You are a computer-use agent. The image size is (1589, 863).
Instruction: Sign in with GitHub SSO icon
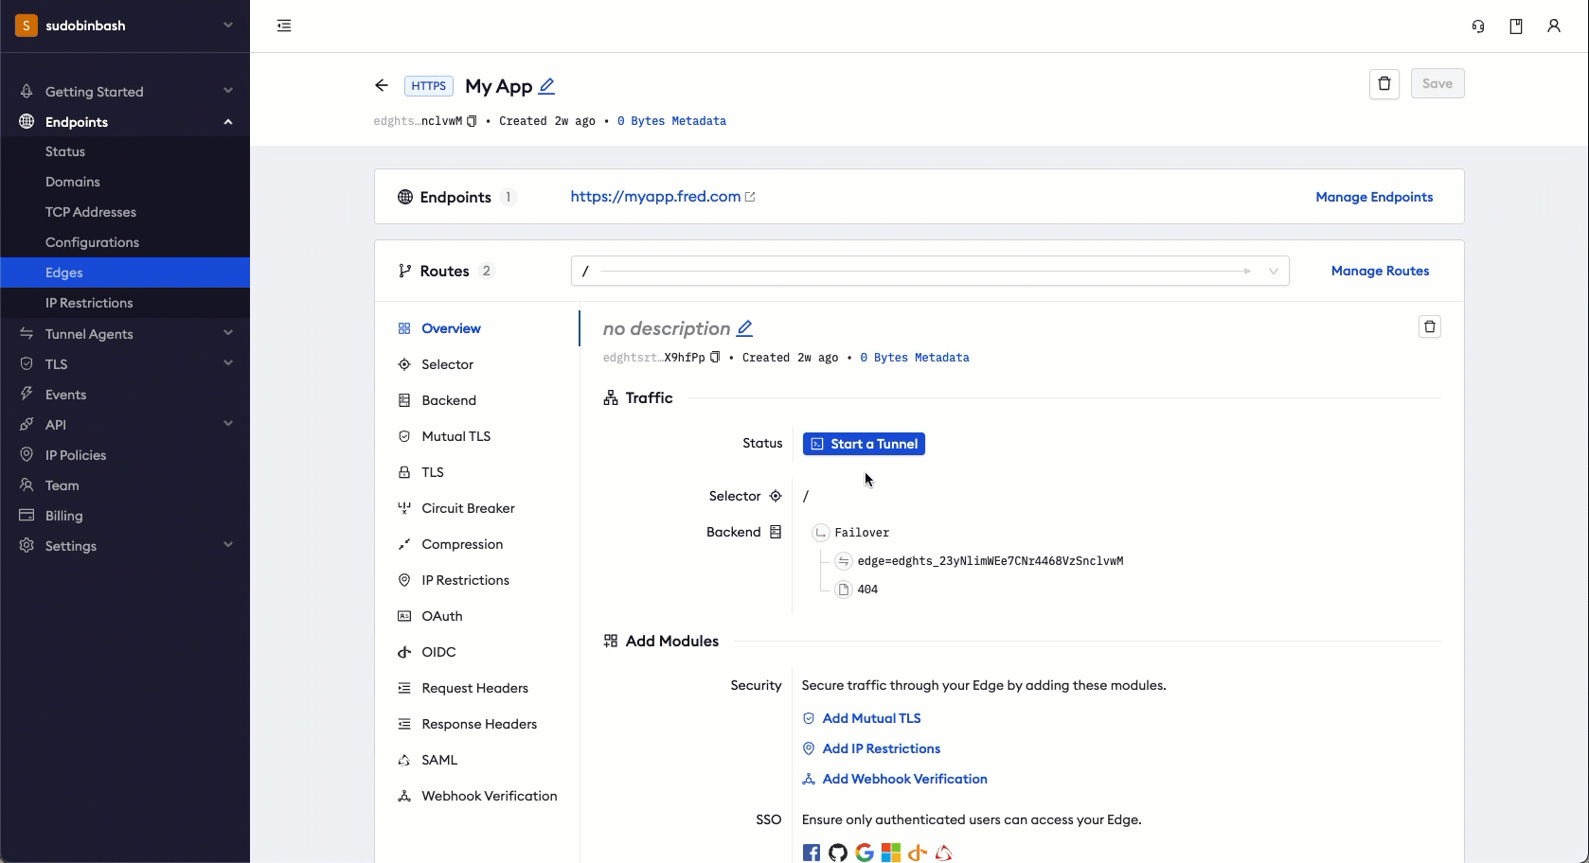tap(837, 853)
